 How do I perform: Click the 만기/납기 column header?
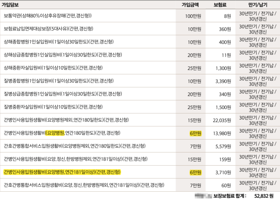click(x=258, y=5)
